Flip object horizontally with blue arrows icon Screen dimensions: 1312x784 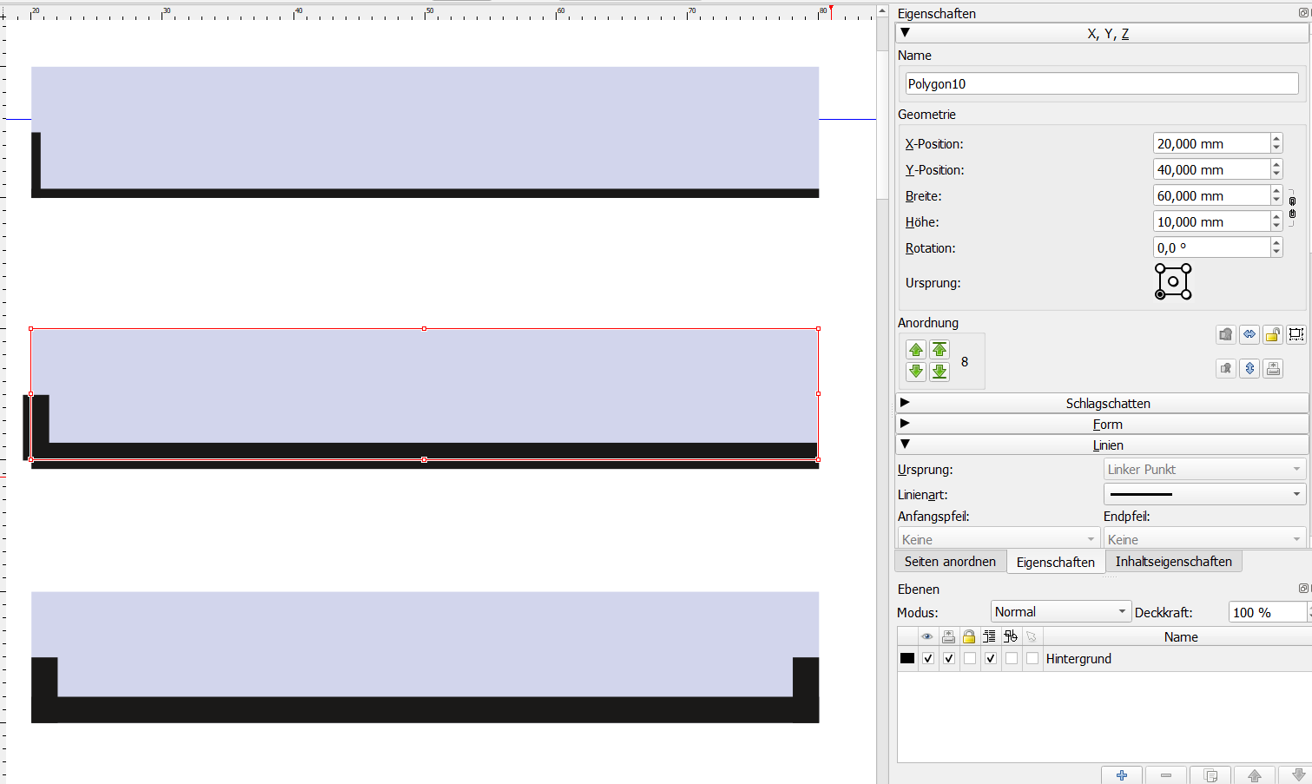1249,334
